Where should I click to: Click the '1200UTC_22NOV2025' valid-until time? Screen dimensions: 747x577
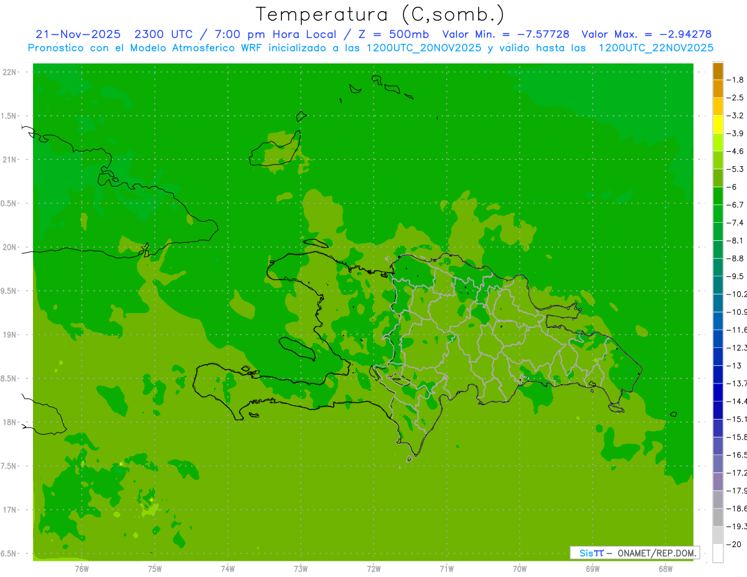tap(655, 48)
